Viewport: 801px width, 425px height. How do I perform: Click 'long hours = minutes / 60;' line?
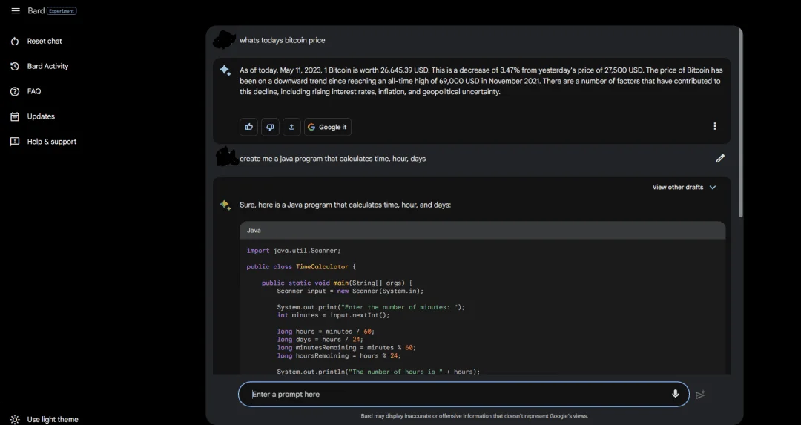326,332
